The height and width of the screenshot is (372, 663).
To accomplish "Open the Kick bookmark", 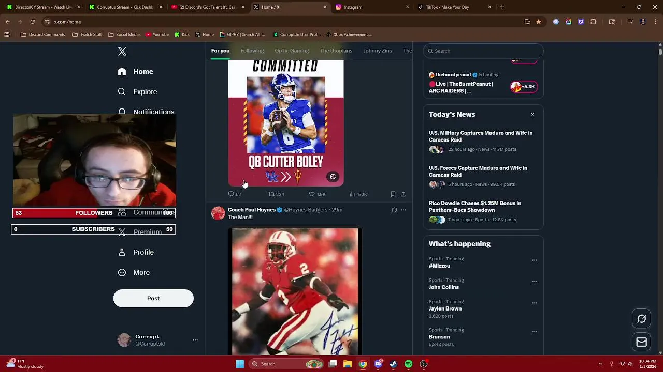I will (x=182, y=35).
